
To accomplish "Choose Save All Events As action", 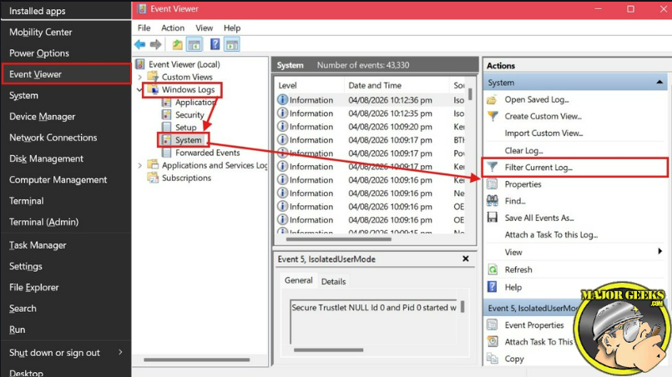I will click(539, 218).
